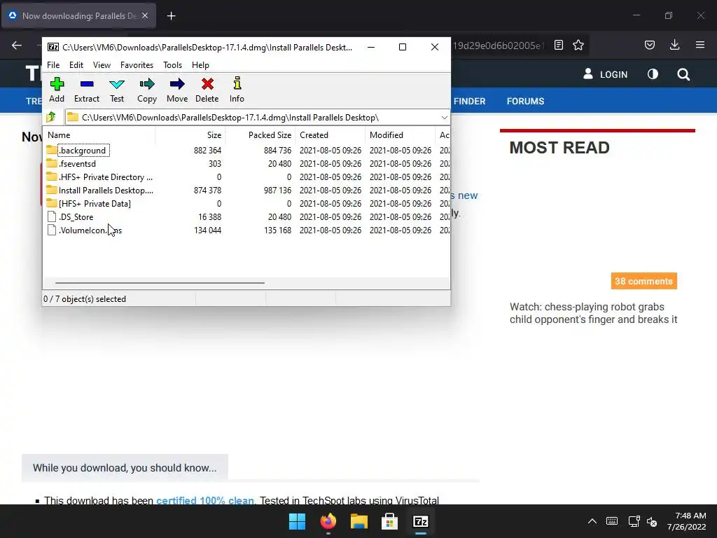The height and width of the screenshot is (538, 717).
Task: Click the Save to Pocket icon
Action: click(649, 45)
